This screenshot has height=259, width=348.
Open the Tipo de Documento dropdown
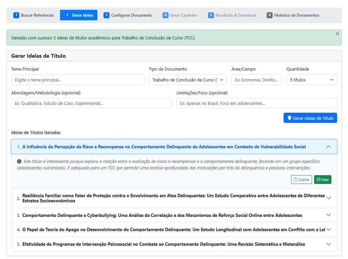coord(188,80)
